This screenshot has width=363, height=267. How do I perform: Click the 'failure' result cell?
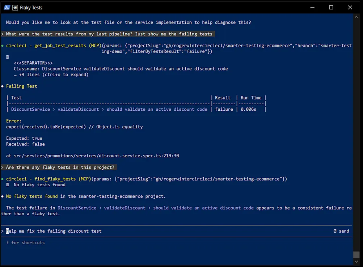(224, 109)
